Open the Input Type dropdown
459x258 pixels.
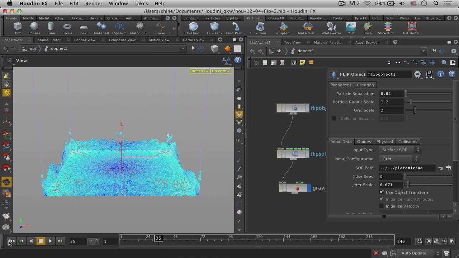tap(400, 150)
